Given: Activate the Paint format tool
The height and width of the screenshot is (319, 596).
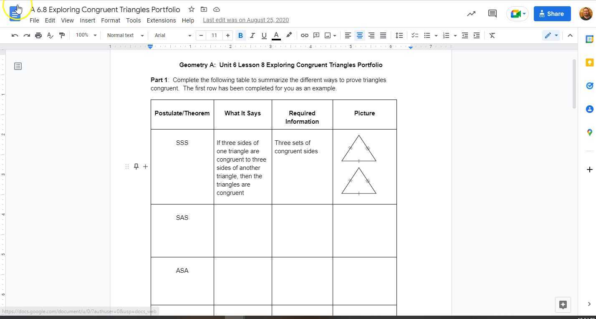Looking at the screenshot, I should tap(62, 35).
